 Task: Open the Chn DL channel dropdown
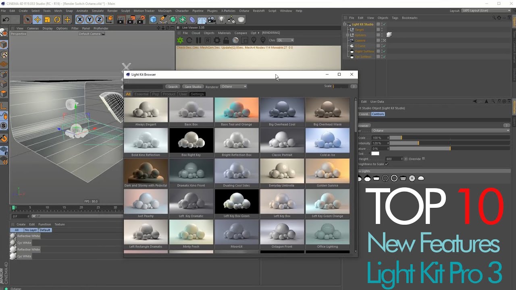286,40
